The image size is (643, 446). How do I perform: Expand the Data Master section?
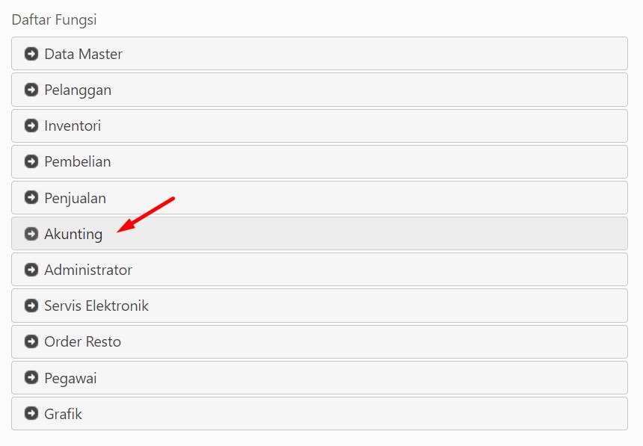click(x=319, y=54)
